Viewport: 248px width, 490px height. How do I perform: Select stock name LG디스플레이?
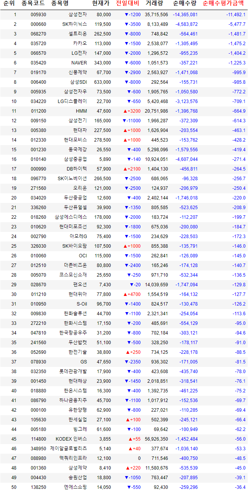73,101
